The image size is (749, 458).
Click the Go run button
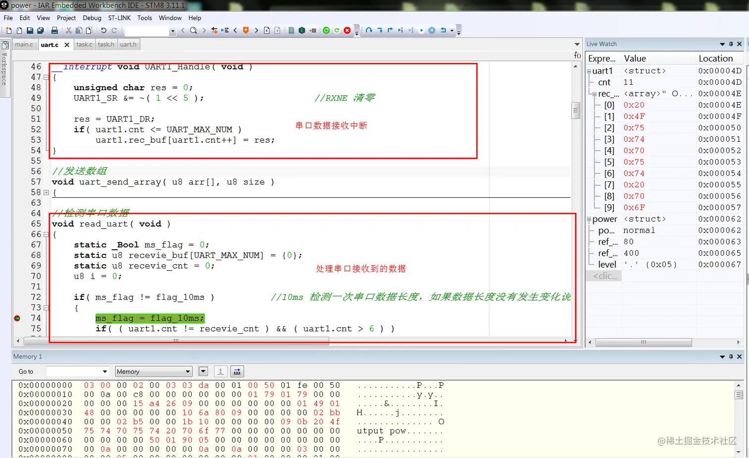point(421,31)
